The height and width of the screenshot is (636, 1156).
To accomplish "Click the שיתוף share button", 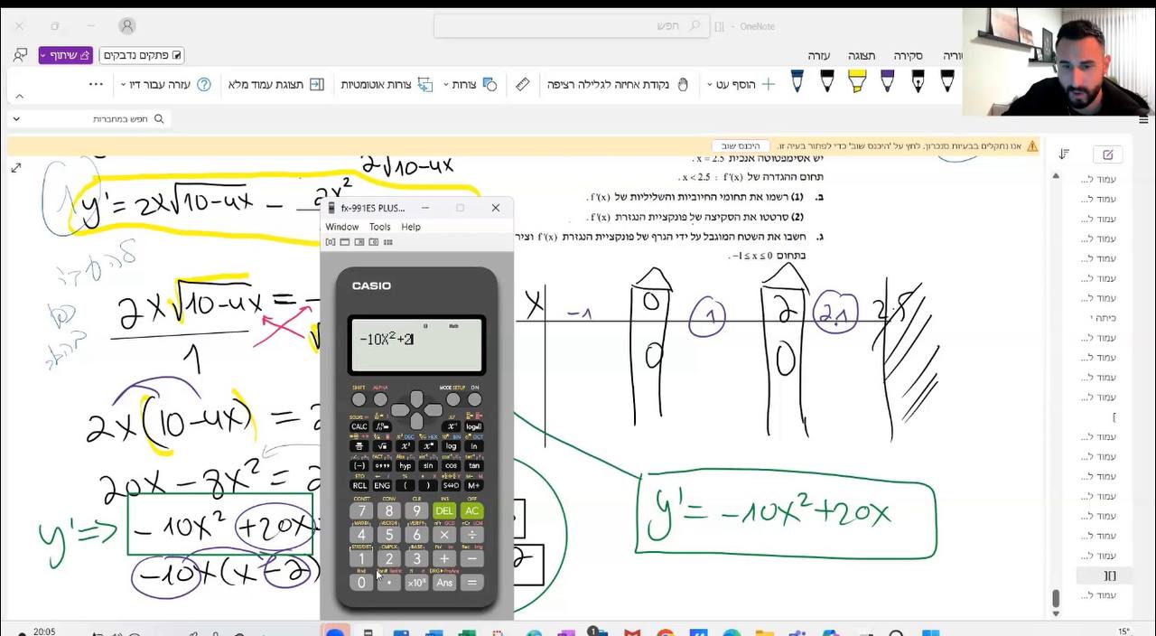I will click(66, 55).
